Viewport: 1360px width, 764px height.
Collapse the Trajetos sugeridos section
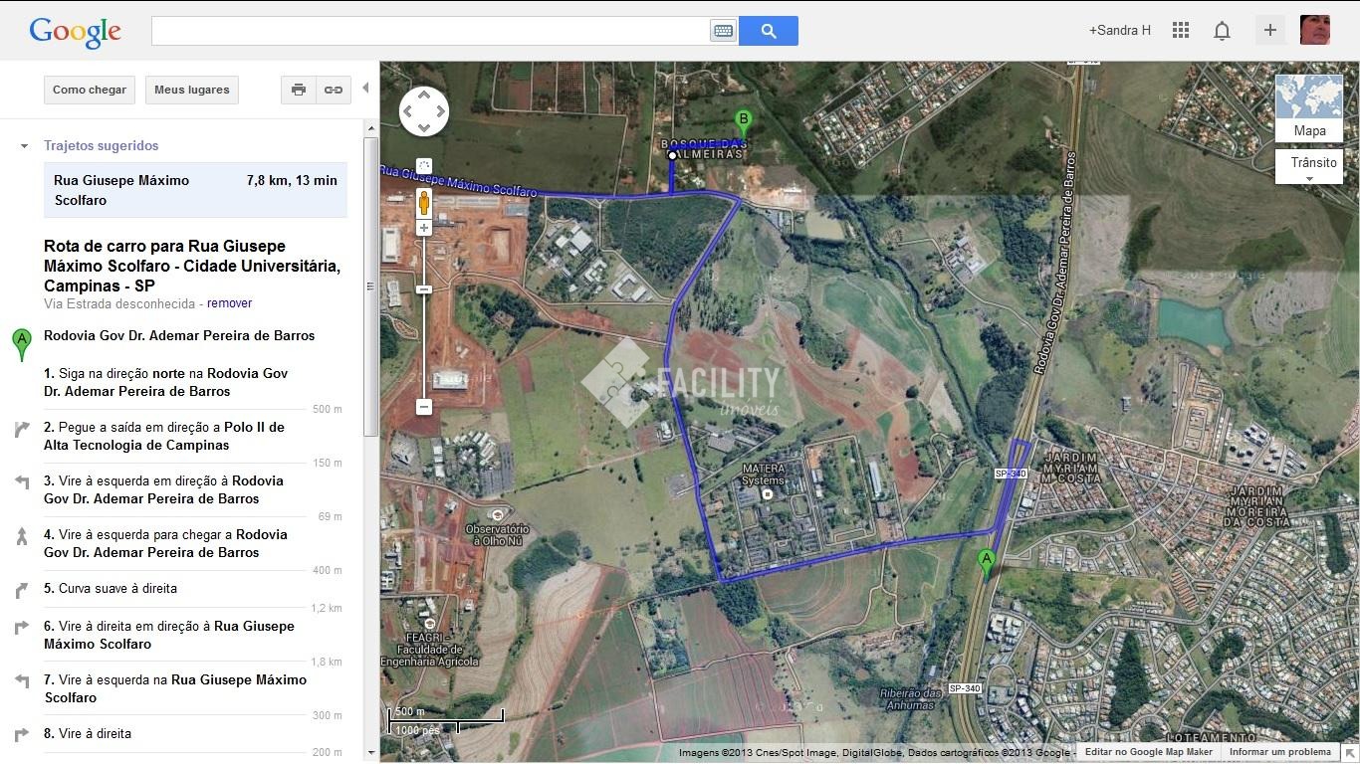coord(24,146)
